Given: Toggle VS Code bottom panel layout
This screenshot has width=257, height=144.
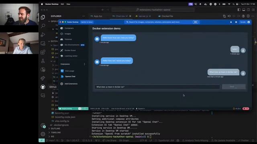Looking at the screenshot, I should (244, 10).
